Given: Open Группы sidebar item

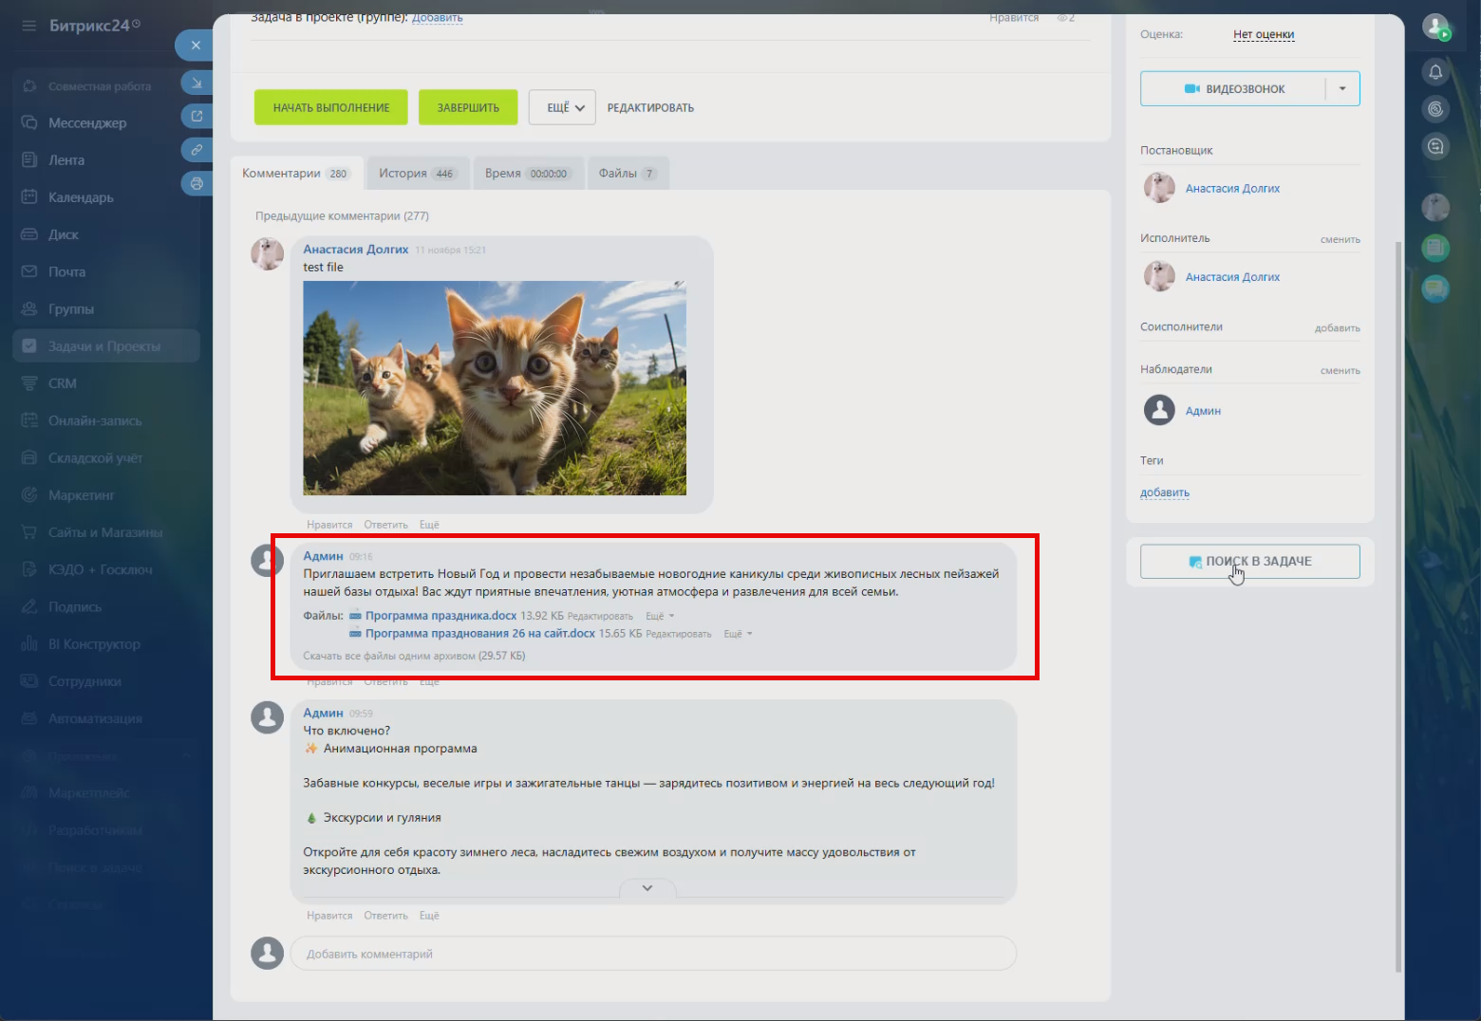Looking at the screenshot, I should [71, 309].
